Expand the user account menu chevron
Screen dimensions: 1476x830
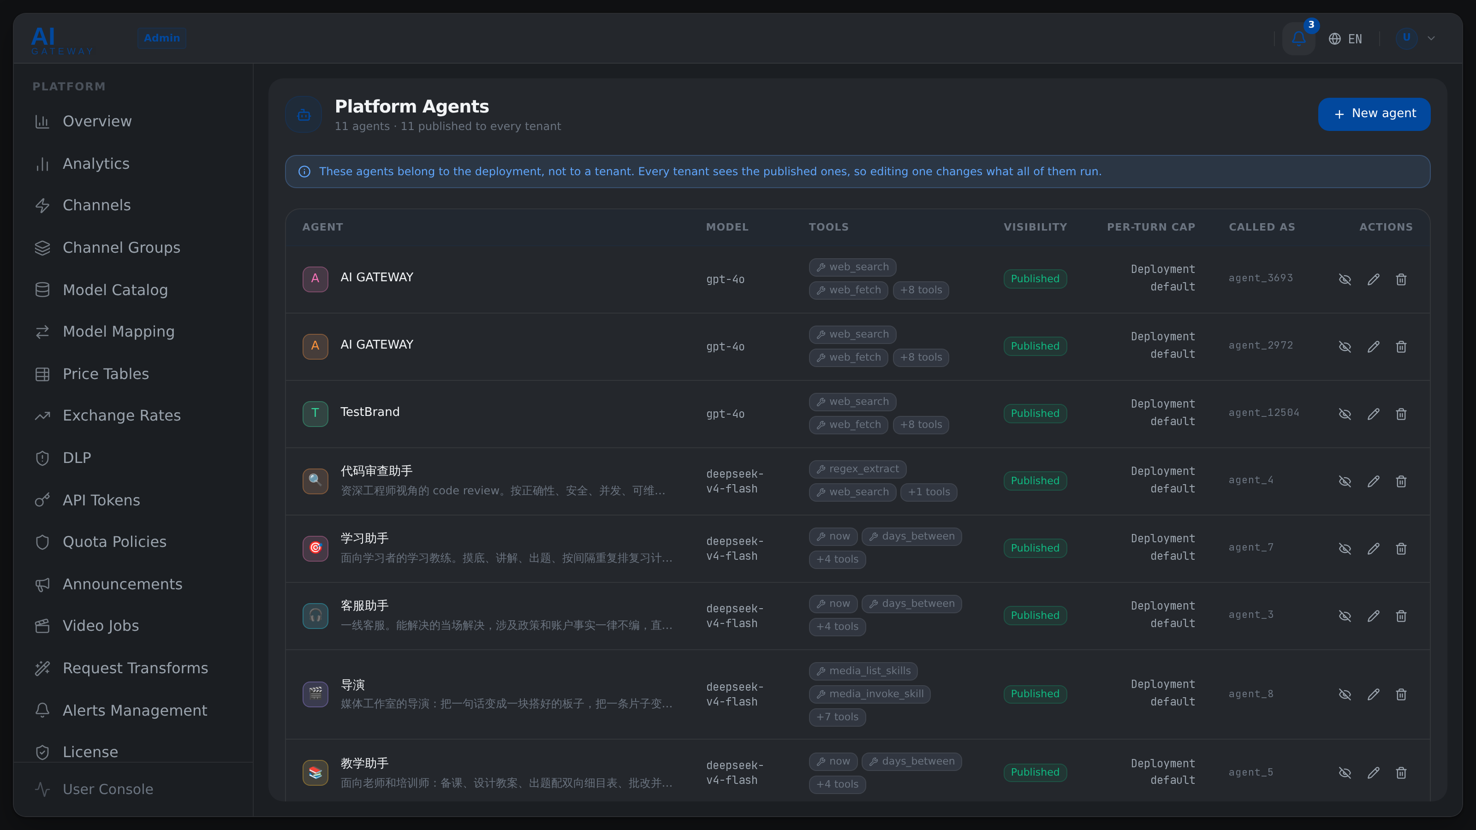point(1431,38)
